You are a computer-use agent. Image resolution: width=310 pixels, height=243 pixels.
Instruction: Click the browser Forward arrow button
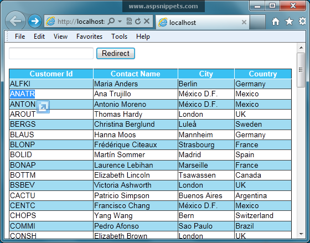click(x=35, y=21)
